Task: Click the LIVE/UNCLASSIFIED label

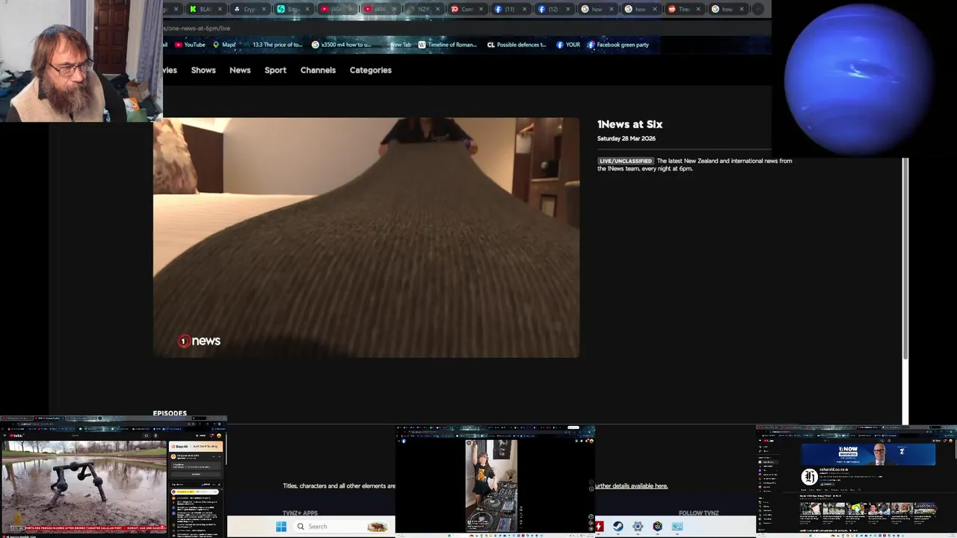Action: pos(626,161)
